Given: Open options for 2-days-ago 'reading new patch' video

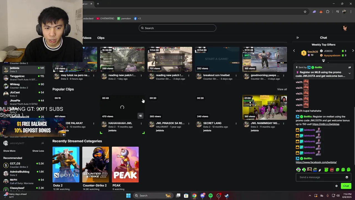Looking at the screenshot, I should click(x=189, y=75).
